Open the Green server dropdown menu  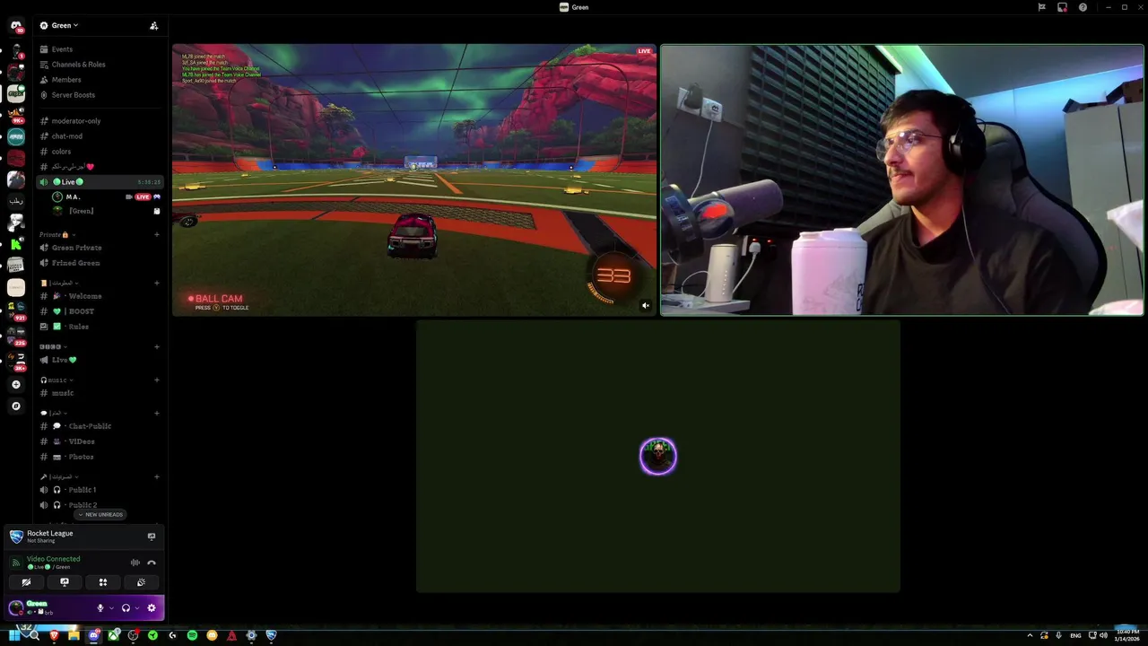[x=65, y=25]
